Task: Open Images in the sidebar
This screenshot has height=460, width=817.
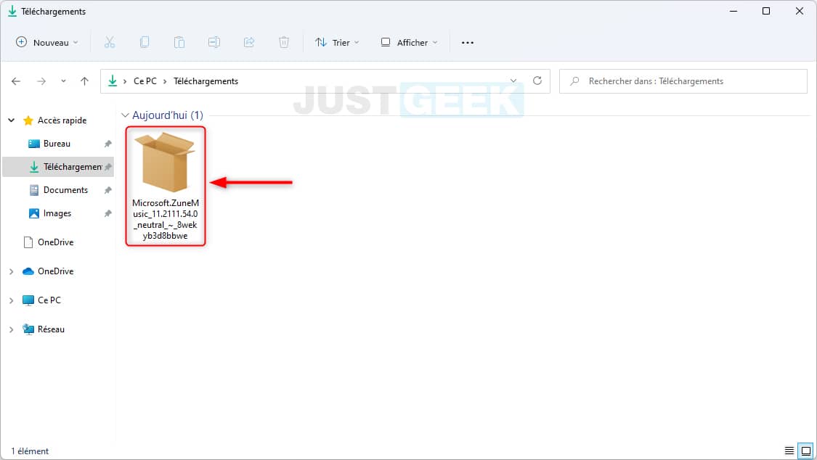Action: pyautogui.click(x=57, y=213)
